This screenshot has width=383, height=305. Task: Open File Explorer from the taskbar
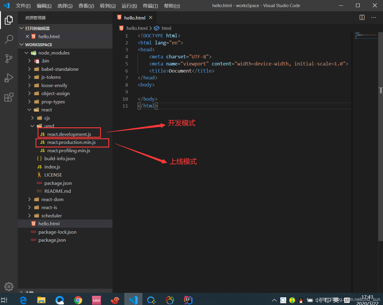(41, 300)
